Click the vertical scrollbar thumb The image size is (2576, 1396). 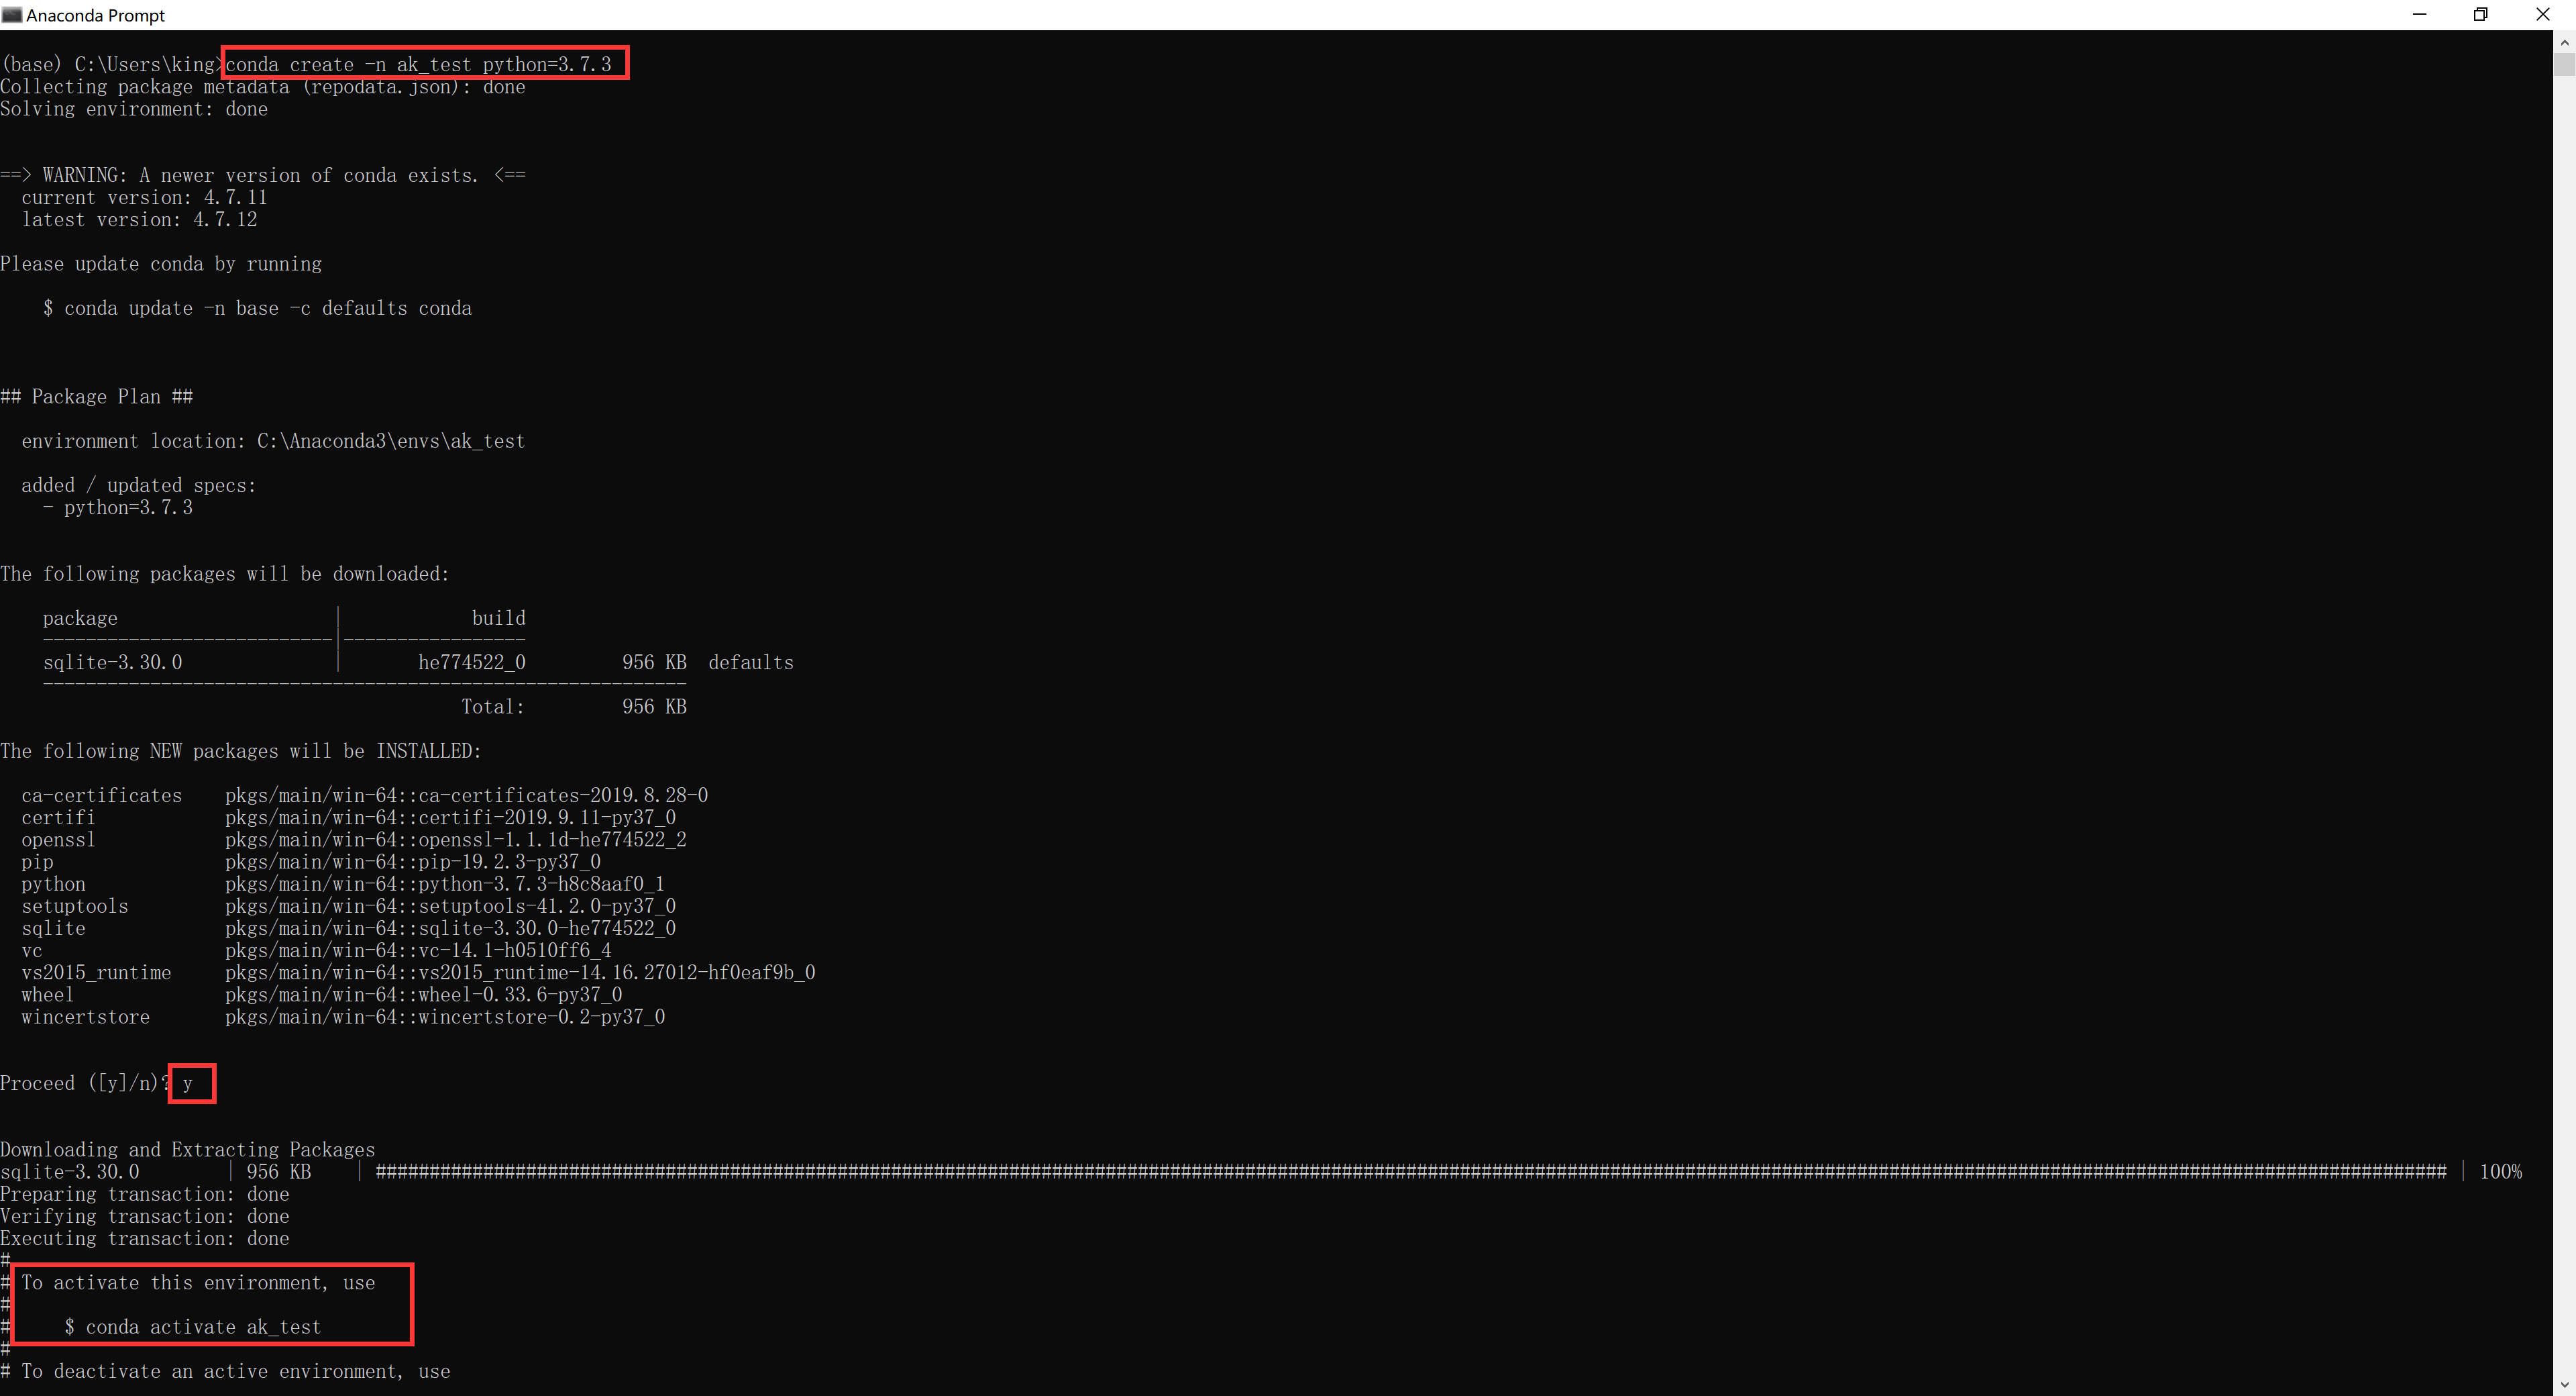pos(2564,64)
